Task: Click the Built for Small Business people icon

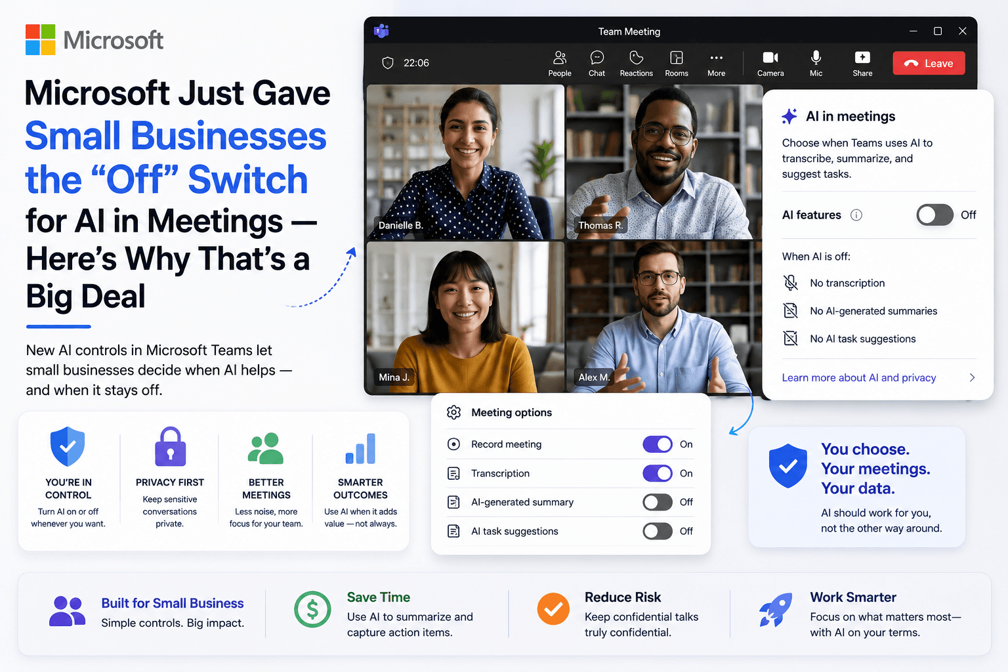Action: tap(67, 611)
